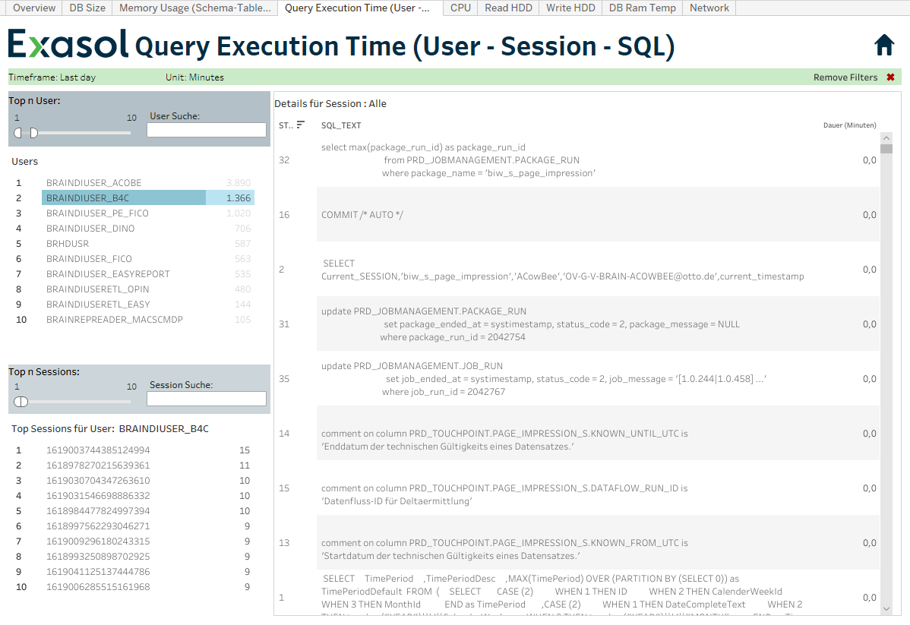Click the scroll-down arrow of SQL details list

(x=886, y=609)
